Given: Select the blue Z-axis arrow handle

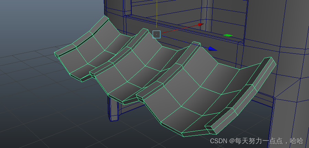Looking at the screenshot, I should 213,49.
